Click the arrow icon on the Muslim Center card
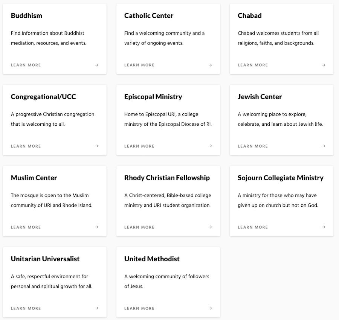This screenshot has height=320, width=339. click(97, 227)
